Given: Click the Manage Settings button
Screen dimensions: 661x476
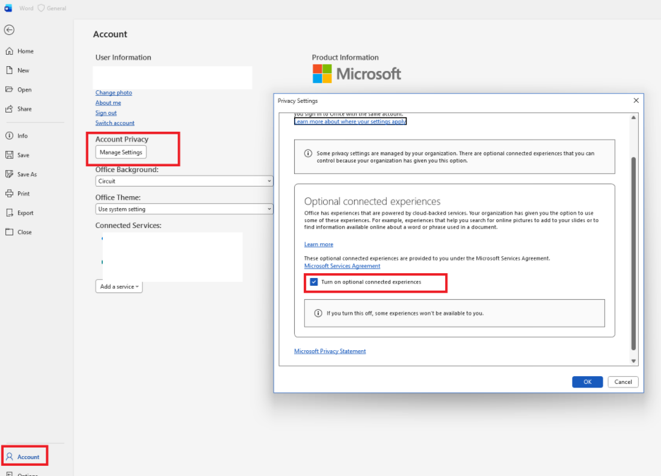Looking at the screenshot, I should click(121, 152).
